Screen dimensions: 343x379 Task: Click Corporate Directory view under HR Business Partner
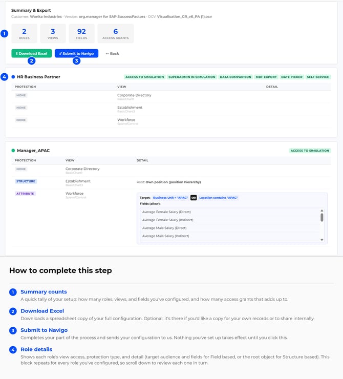point(134,95)
